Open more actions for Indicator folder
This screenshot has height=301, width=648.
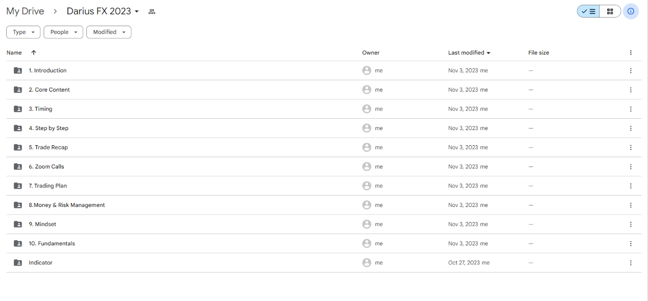tap(630, 263)
